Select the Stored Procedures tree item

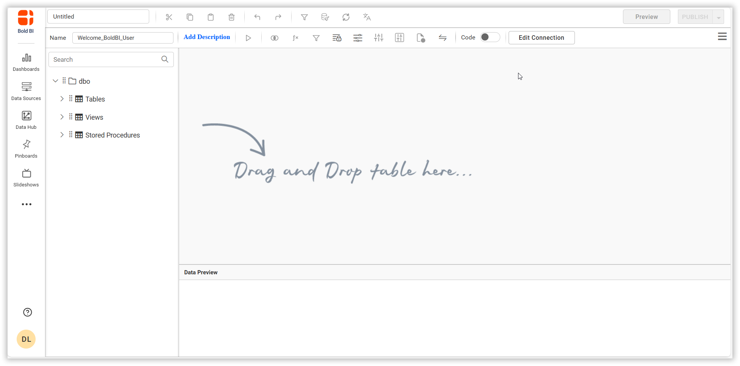pos(112,135)
